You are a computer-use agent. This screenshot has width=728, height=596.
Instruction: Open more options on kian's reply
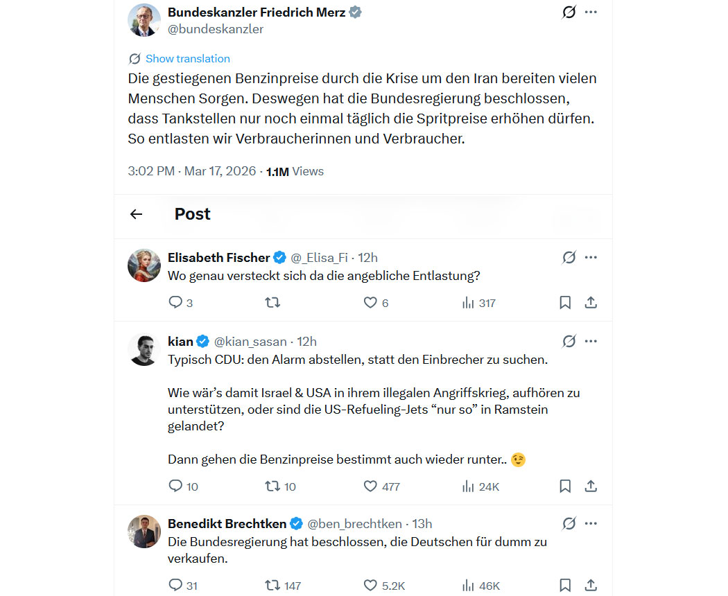[591, 341]
